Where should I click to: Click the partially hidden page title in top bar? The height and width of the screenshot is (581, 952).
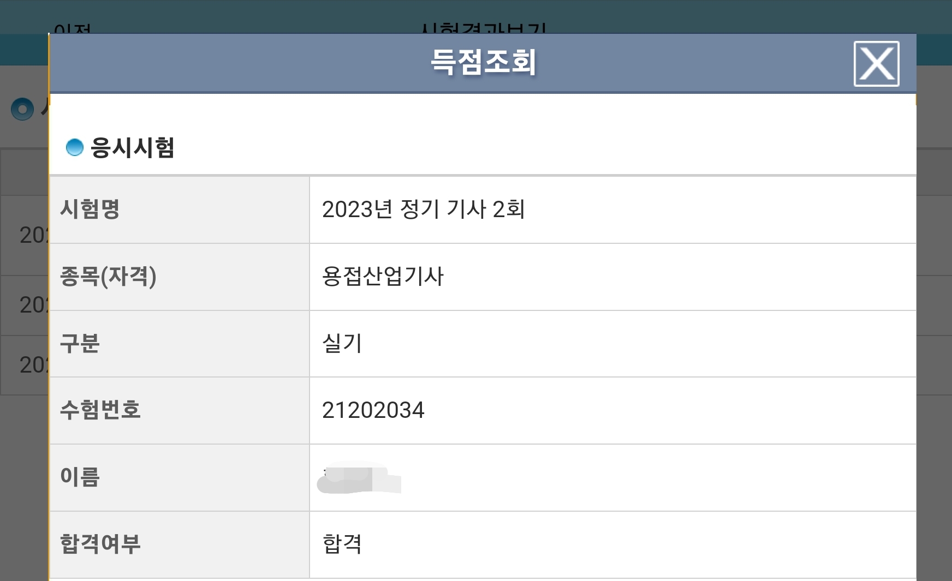pos(483,28)
